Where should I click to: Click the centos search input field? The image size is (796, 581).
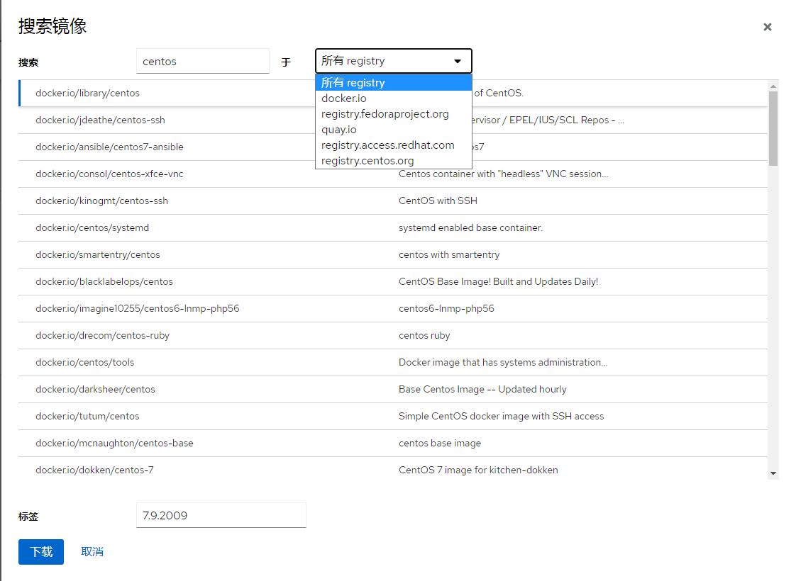point(203,62)
